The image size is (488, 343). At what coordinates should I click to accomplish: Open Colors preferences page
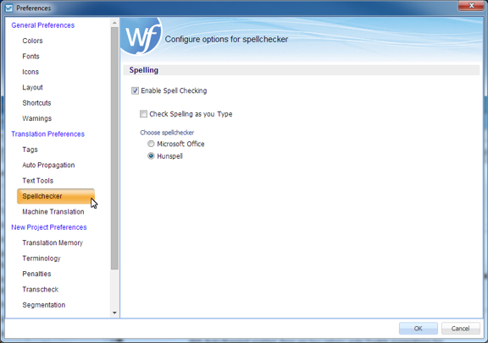point(32,41)
